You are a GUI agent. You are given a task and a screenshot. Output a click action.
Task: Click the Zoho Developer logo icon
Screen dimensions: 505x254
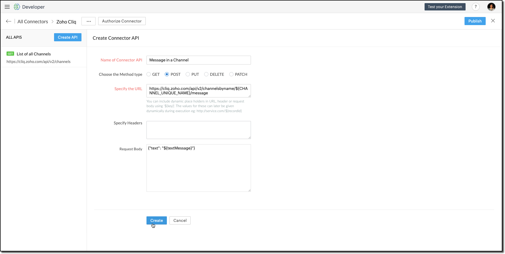pos(17,7)
